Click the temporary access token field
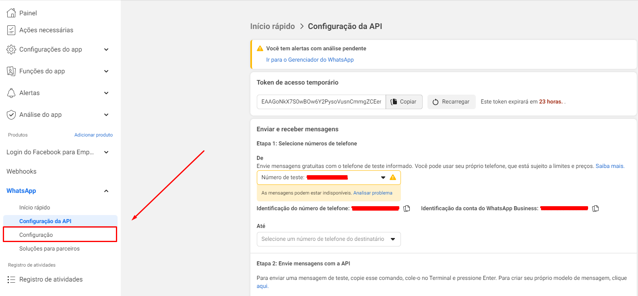Image resolution: width=638 pixels, height=296 pixels. pos(321,102)
